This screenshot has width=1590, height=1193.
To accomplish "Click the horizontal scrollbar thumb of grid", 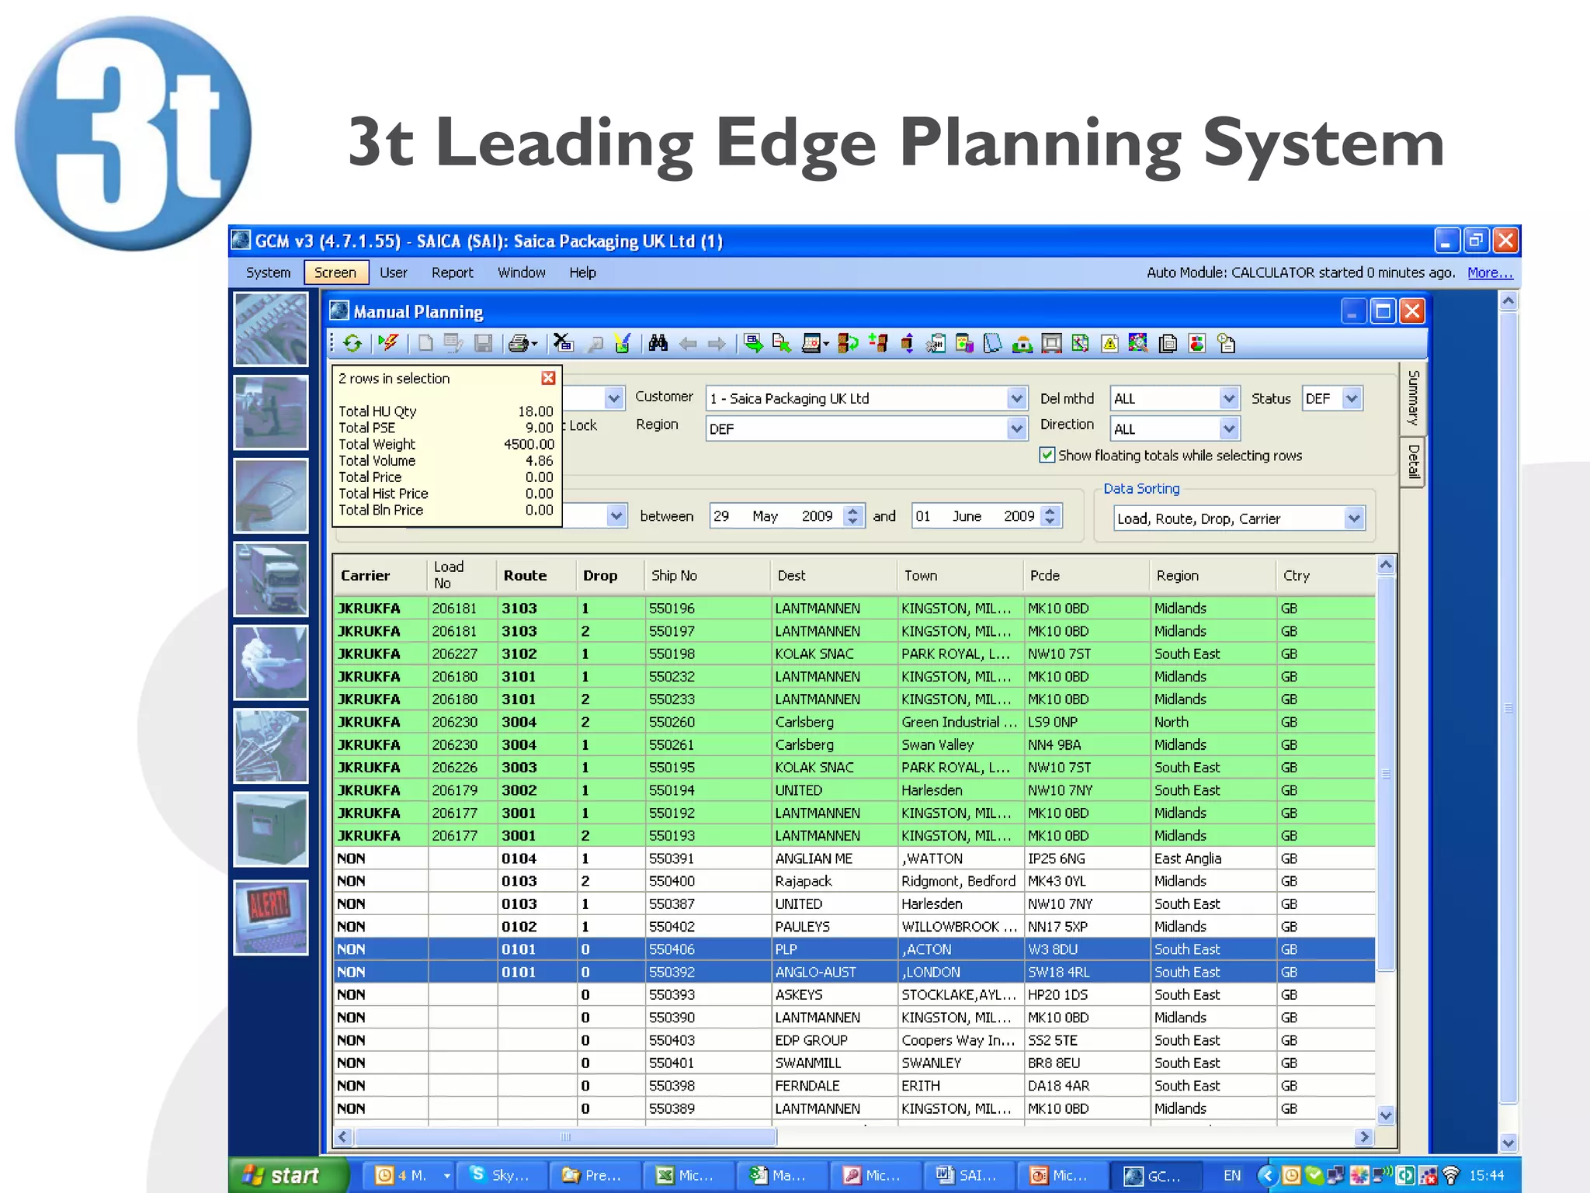I will tap(565, 1137).
